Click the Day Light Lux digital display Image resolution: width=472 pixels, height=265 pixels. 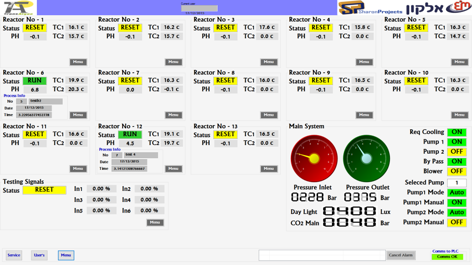[x=349, y=212]
